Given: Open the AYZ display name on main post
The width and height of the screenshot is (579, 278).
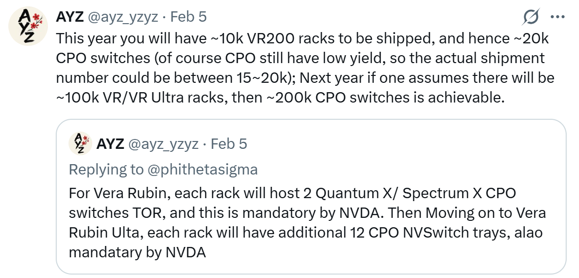Looking at the screenshot, I should (69, 17).
